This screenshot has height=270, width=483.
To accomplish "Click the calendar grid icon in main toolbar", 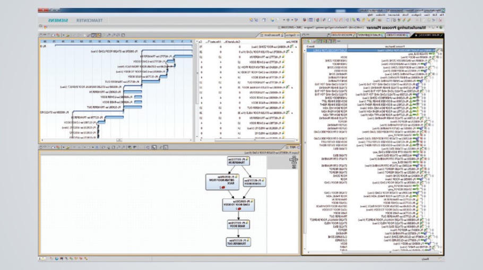I will click(x=310, y=20).
